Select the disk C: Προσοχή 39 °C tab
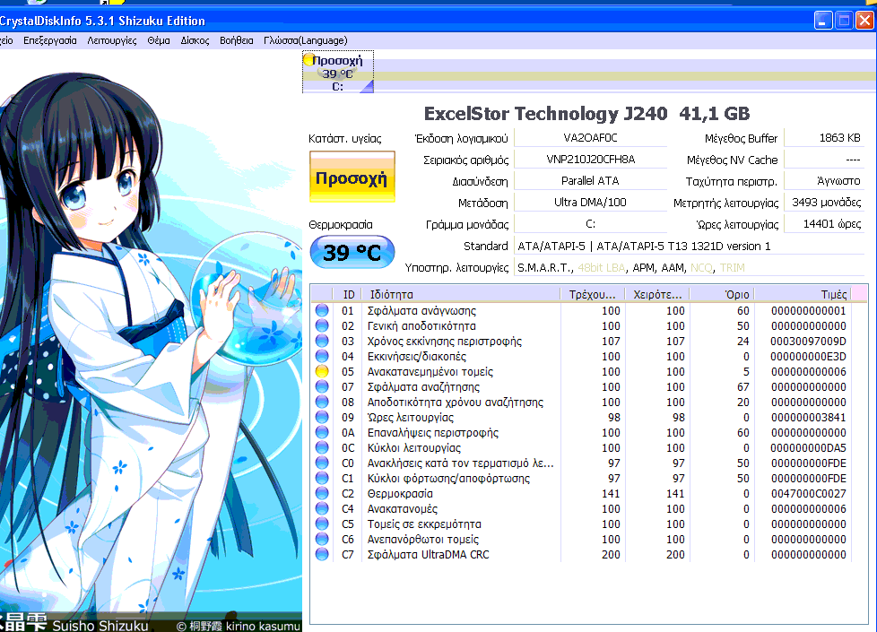 (x=338, y=73)
